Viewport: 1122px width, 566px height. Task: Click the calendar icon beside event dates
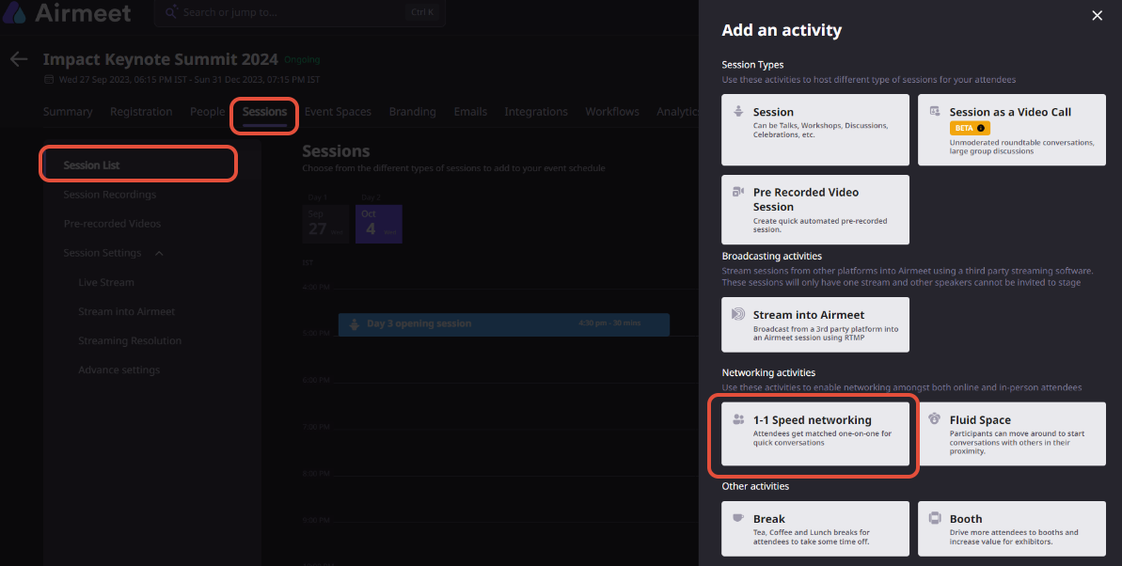(x=49, y=79)
